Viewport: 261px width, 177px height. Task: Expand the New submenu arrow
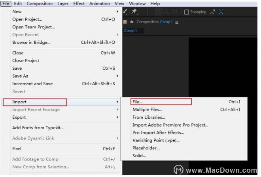pyautogui.click(x=117, y=11)
